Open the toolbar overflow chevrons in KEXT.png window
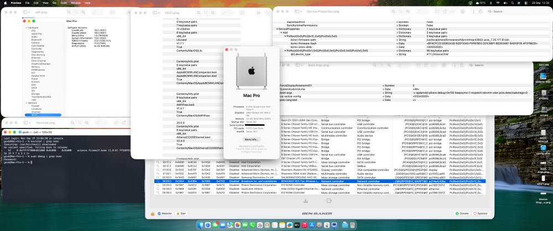This screenshot has height=231, width=553. tap(258, 13)
